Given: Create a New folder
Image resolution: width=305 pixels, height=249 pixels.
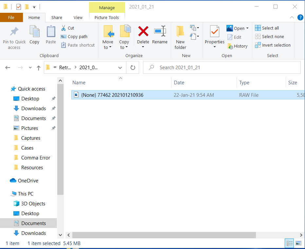Looking at the screenshot, I should click(180, 37).
